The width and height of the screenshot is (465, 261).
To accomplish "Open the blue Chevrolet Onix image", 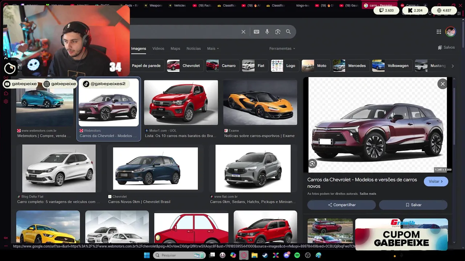I will coord(155,169).
